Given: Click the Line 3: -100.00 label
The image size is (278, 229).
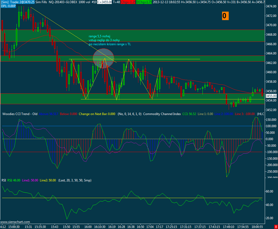Looking at the screenshot, I should click(245, 114).
